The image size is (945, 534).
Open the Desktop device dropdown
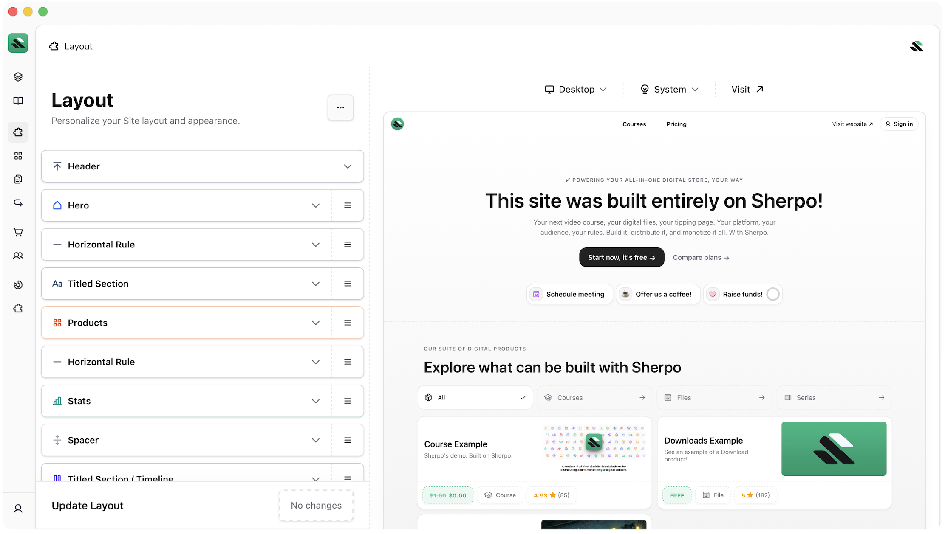click(x=576, y=89)
